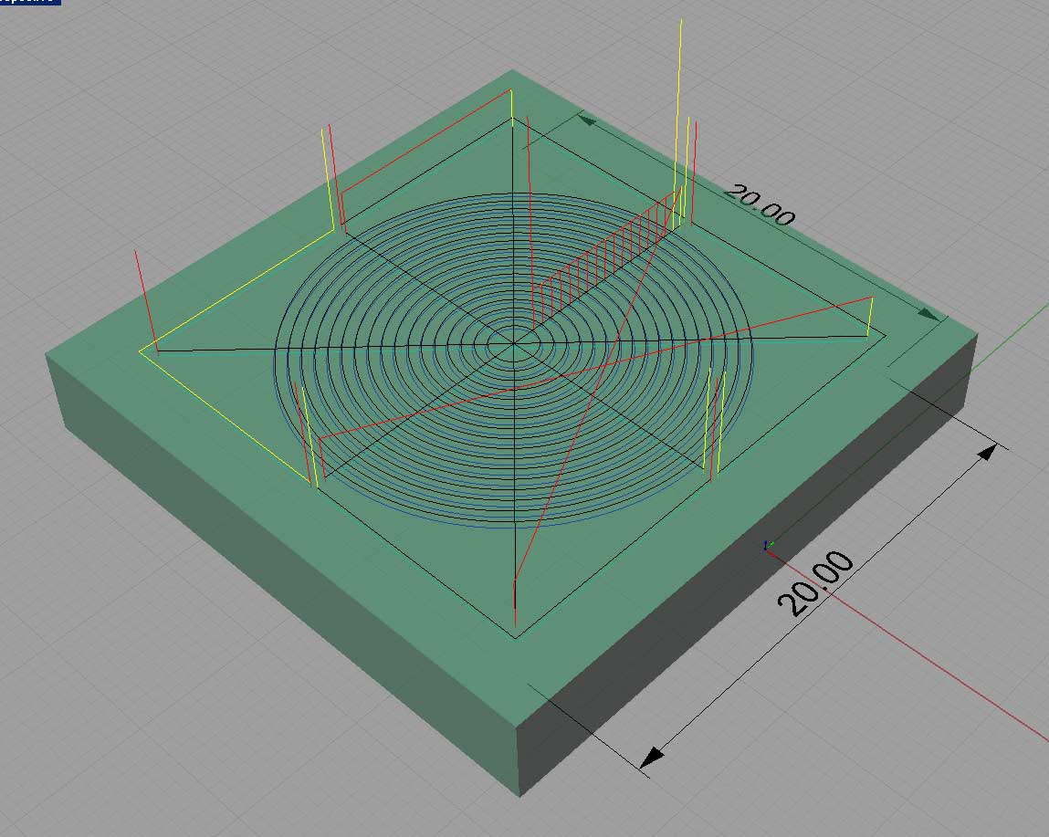Select the arrowhead at right end of lower dimension
This screenshot has height=837, width=1049.
coord(987,452)
